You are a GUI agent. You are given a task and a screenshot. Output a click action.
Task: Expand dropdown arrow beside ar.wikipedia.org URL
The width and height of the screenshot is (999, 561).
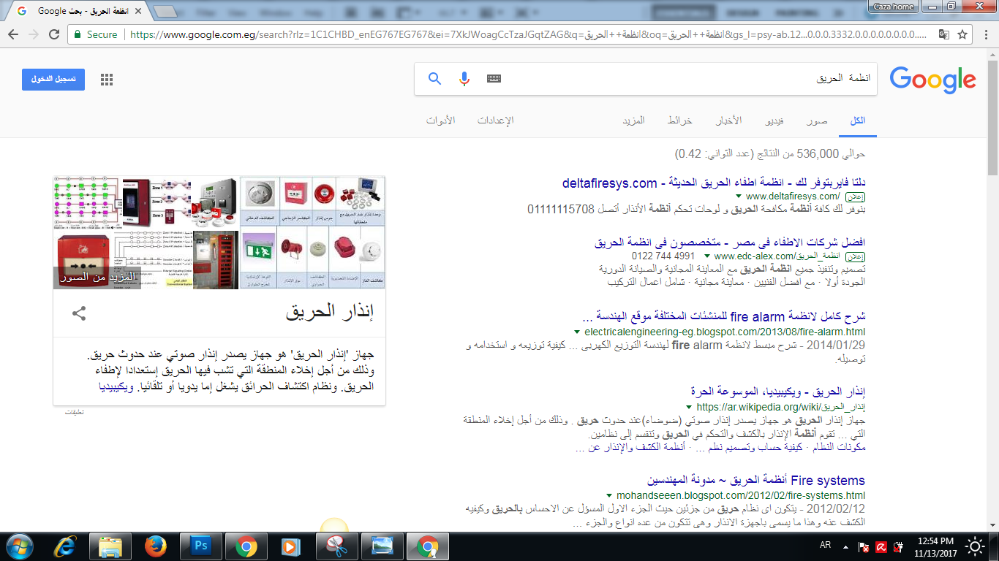(688, 407)
